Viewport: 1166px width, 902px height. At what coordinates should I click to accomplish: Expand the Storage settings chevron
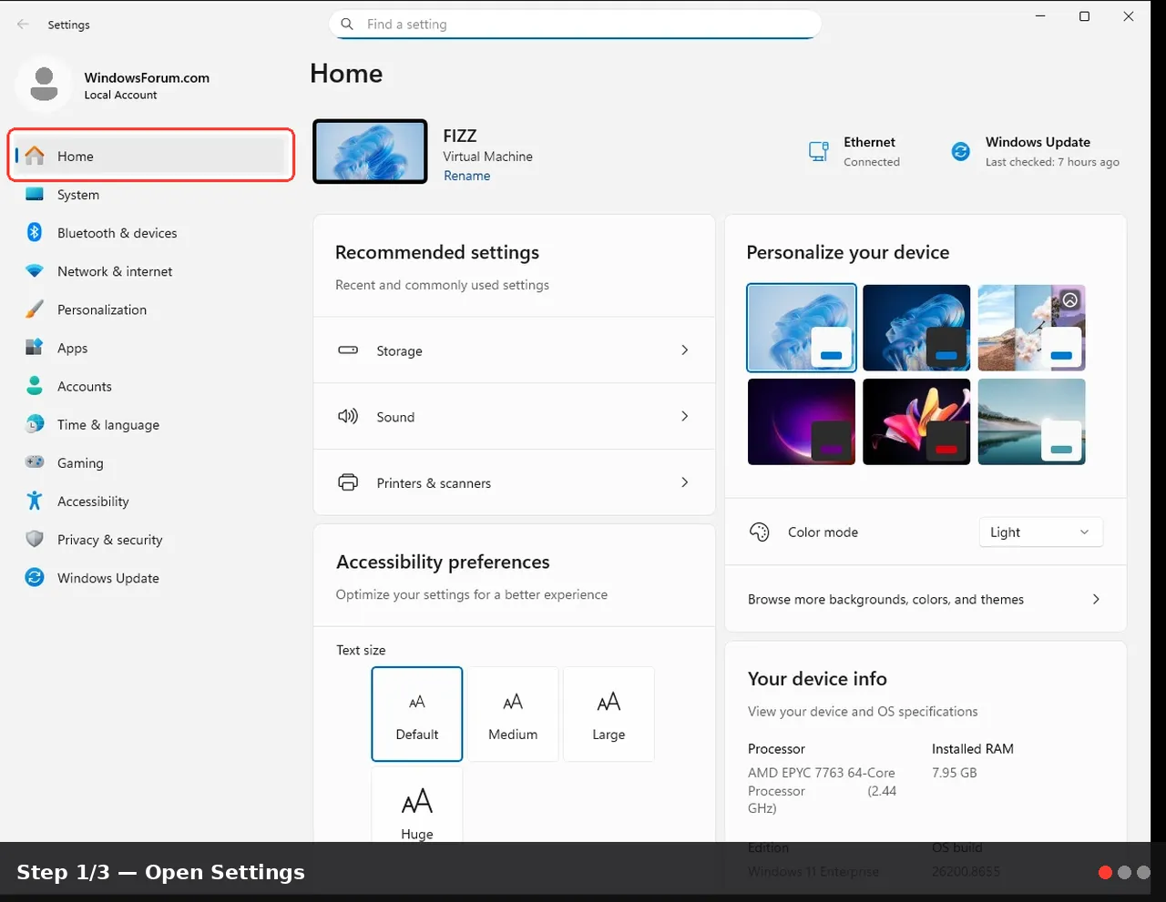(x=685, y=350)
